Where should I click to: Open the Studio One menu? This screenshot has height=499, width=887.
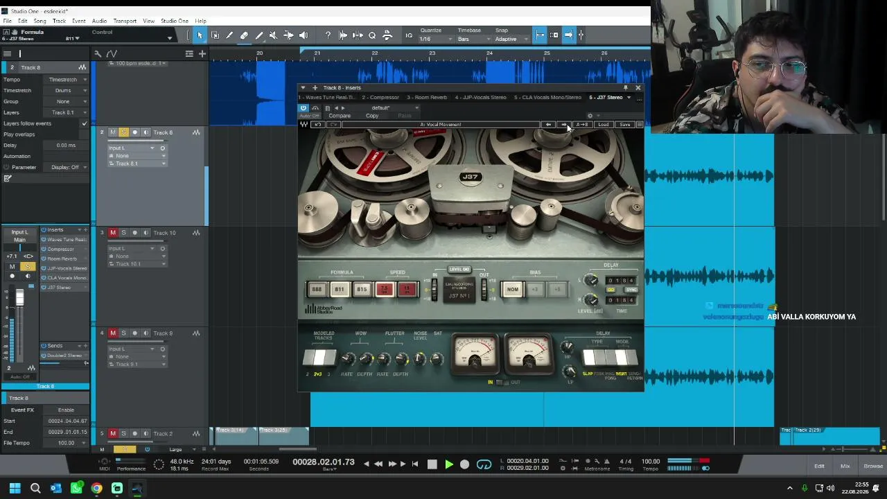tap(175, 21)
